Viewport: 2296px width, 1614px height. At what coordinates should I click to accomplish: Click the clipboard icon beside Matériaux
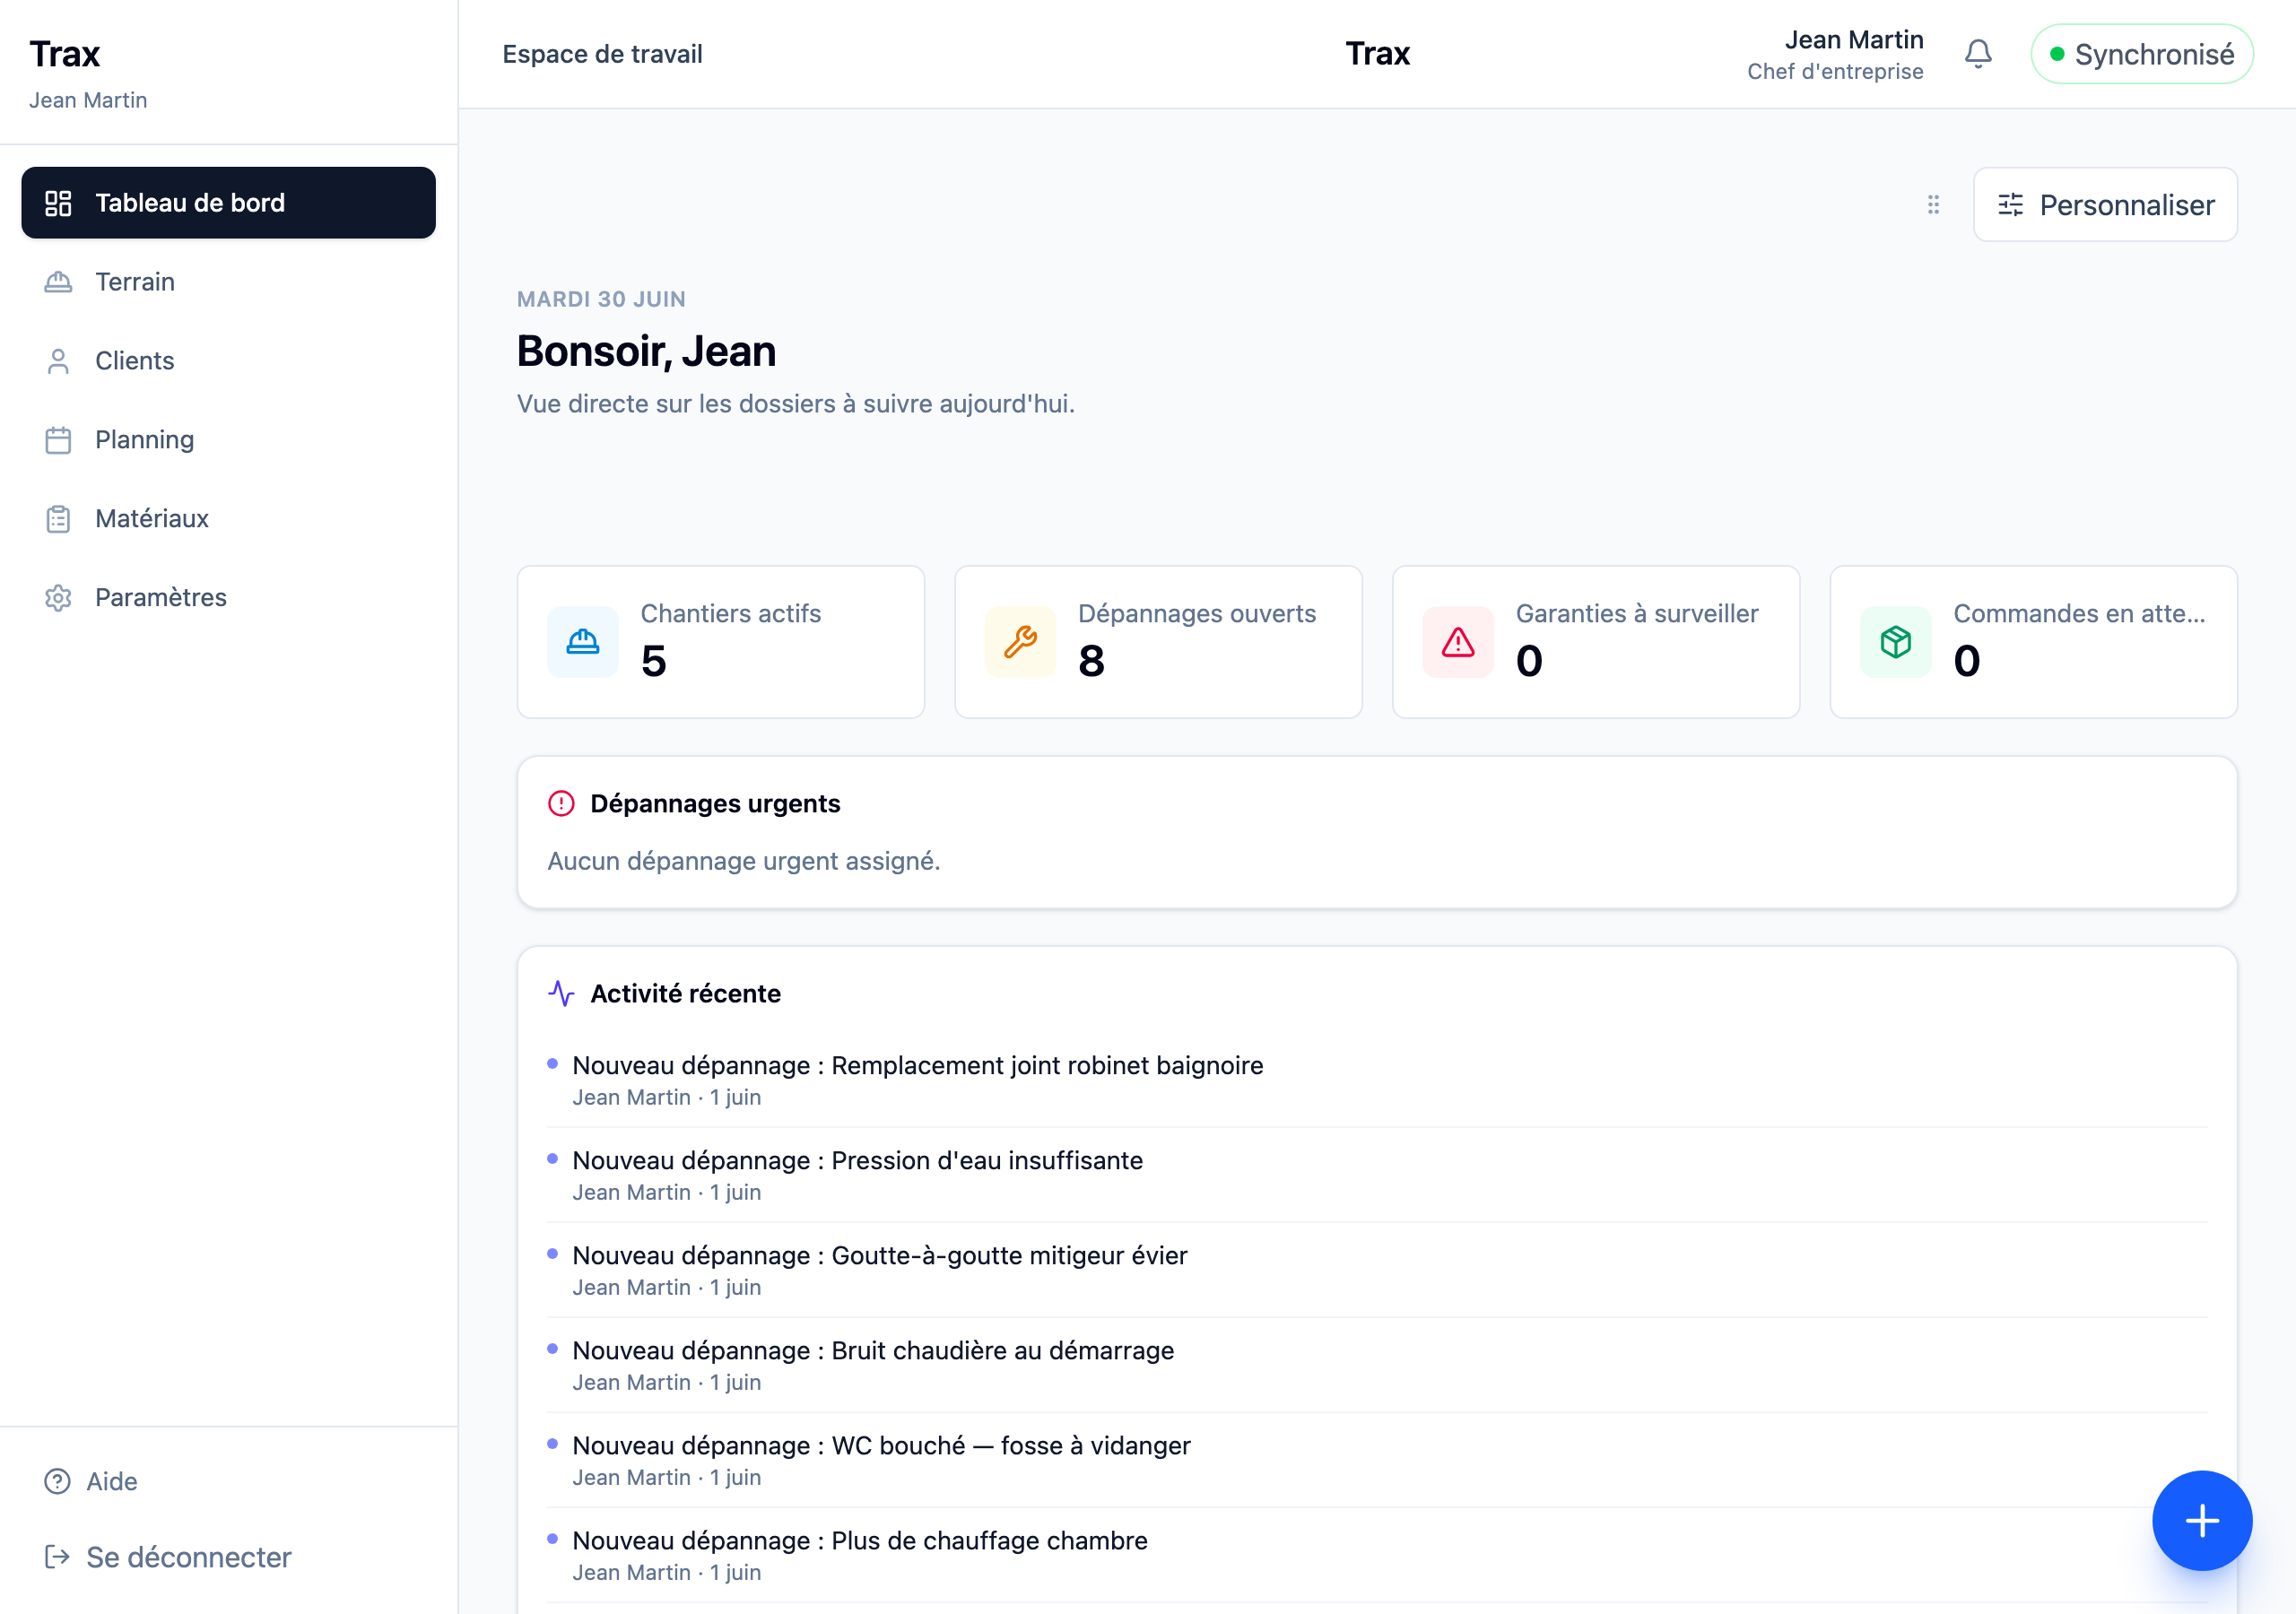pos(58,519)
